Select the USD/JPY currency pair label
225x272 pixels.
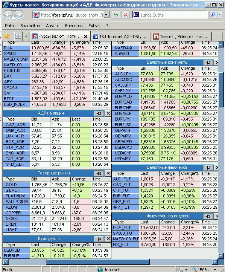125,159
